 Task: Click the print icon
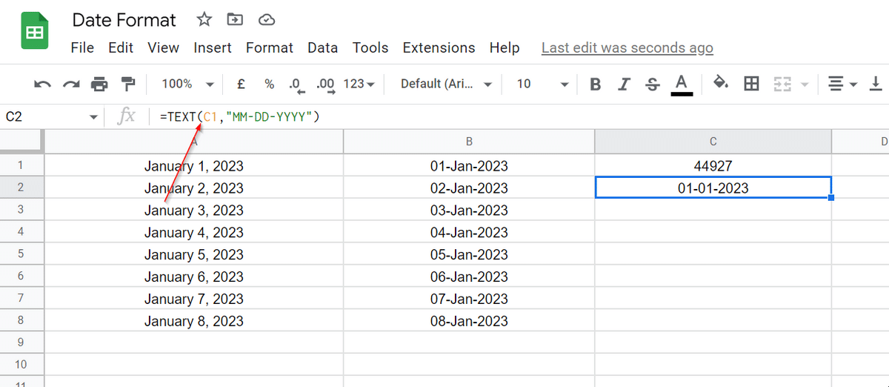click(99, 84)
